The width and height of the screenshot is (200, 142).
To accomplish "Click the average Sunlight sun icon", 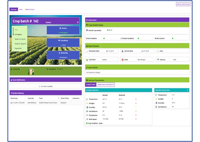I will [x=87, y=103].
